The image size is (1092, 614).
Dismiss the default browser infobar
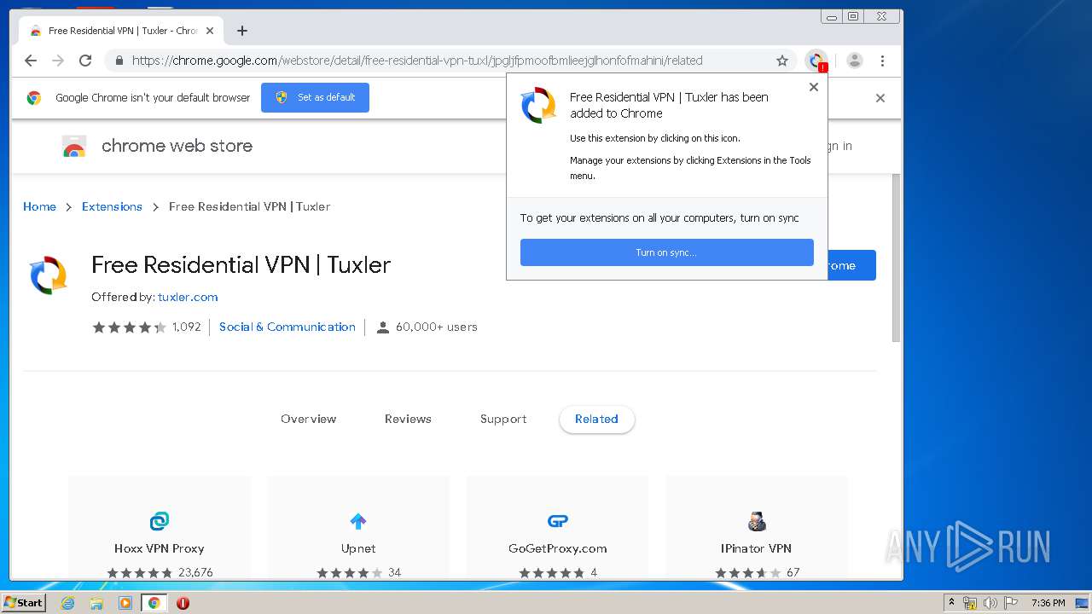pos(880,98)
